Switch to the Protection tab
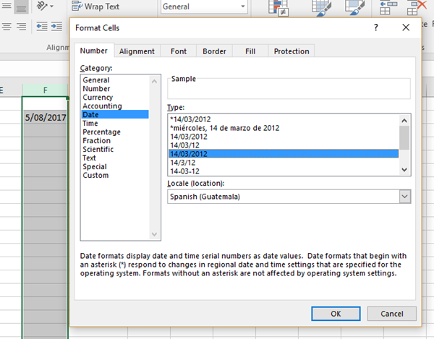The height and width of the screenshot is (339, 434). pos(292,51)
